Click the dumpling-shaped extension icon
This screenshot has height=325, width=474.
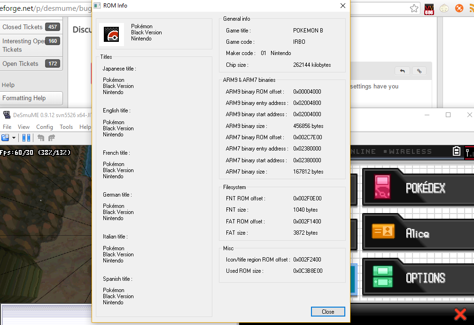tap(444, 8)
